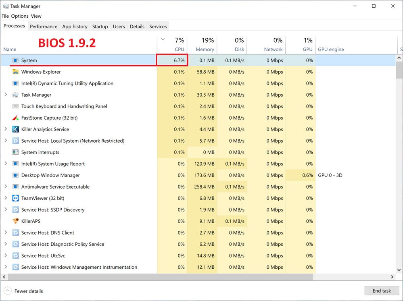Click the horizontal scrollbar left arrow

coord(4,277)
